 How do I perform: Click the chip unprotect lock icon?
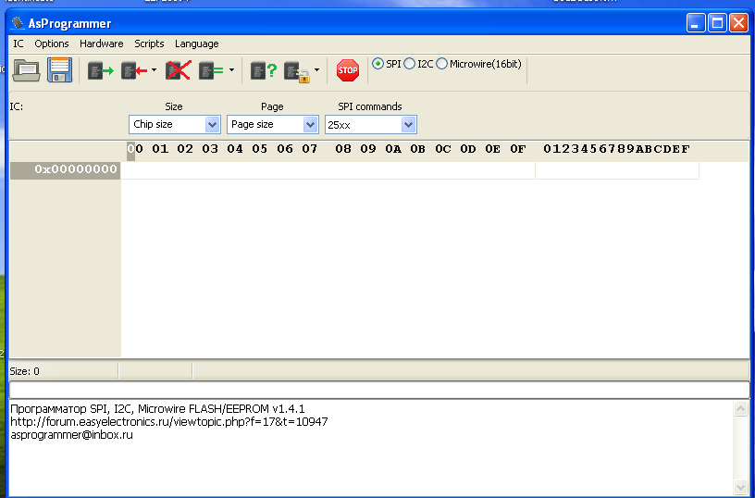pyautogui.click(x=297, y=71)
